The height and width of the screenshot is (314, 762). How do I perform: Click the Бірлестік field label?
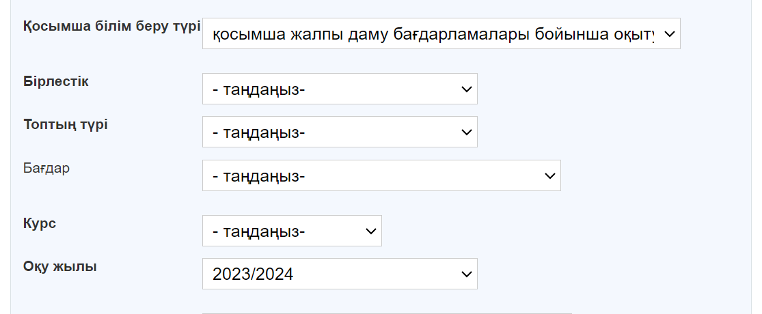[56, 81]
